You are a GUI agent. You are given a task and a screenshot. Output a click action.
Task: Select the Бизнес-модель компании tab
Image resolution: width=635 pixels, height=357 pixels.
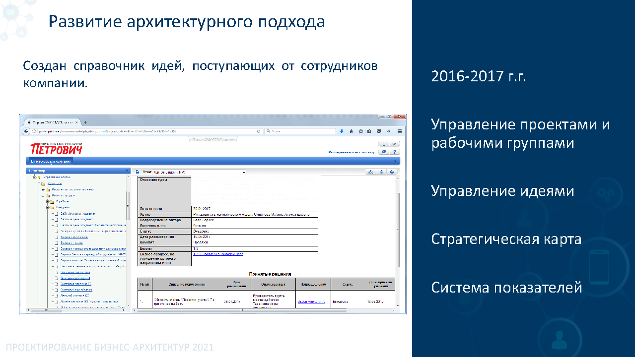[x=51, y=161]
